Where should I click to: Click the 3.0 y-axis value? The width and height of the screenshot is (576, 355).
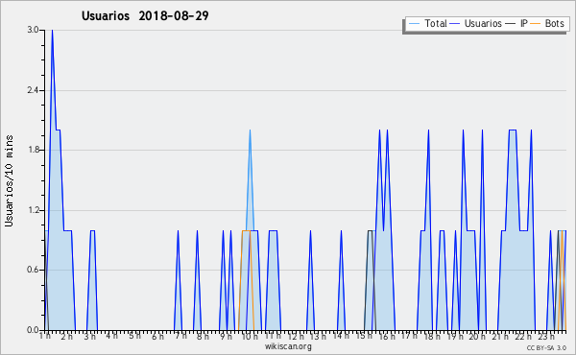coord(33,30)
